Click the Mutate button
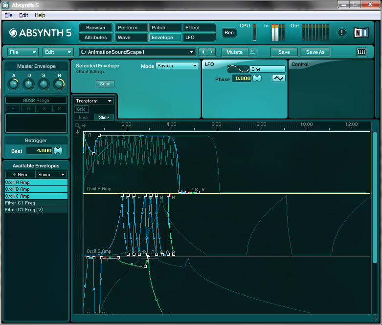This screenshot has width=382, height=325. tap(235, 52)
